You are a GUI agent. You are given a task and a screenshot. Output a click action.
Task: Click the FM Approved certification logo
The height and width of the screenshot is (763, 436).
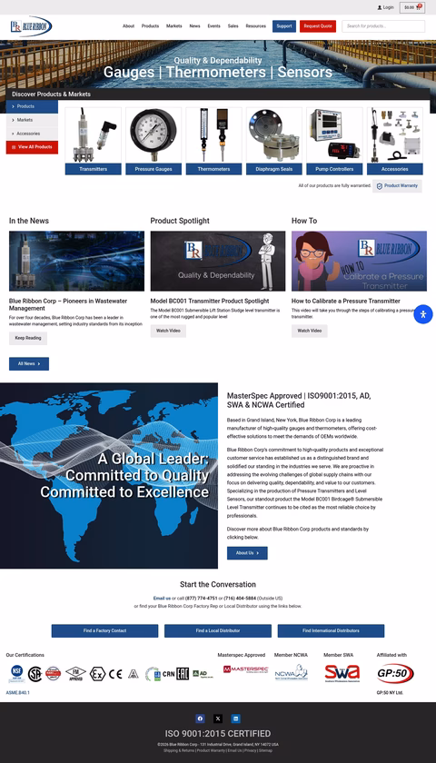(x=76, y=673)
